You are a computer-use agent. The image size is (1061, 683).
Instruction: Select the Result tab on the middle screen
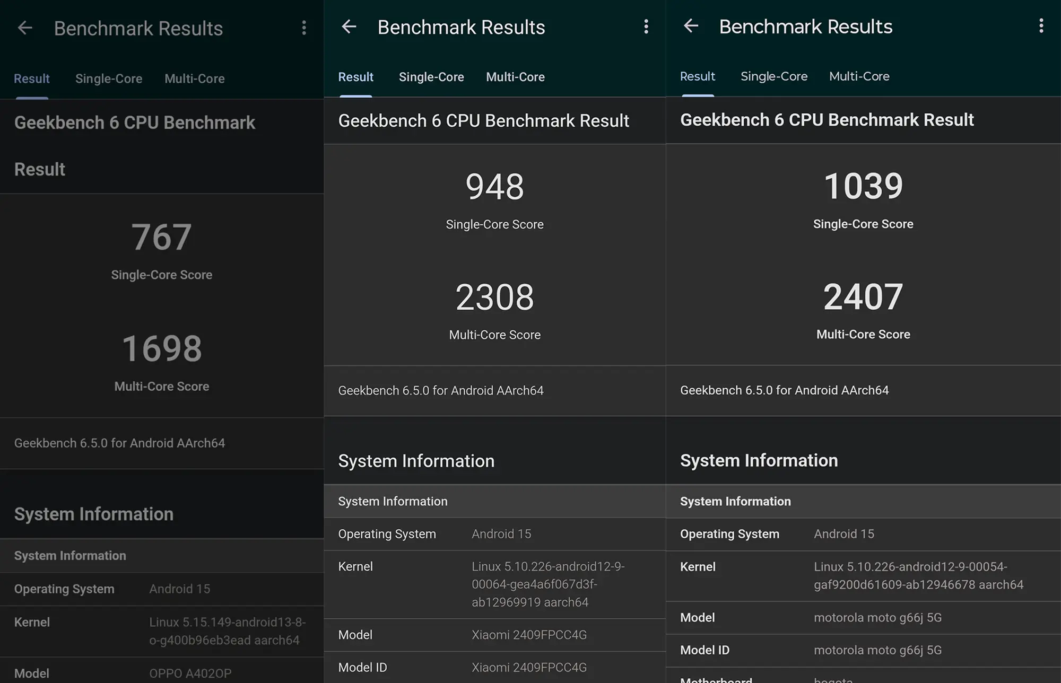355,77
